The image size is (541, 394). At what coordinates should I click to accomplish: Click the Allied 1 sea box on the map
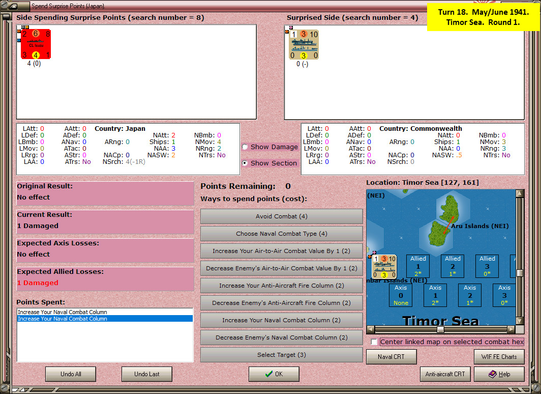pyautogui.click(x=418, y=266)
